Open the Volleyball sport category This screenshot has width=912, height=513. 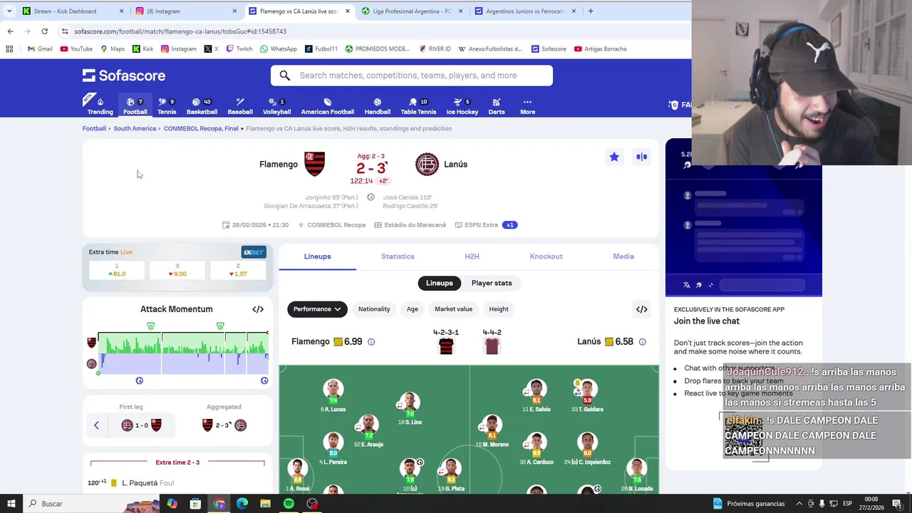point(276,106)
